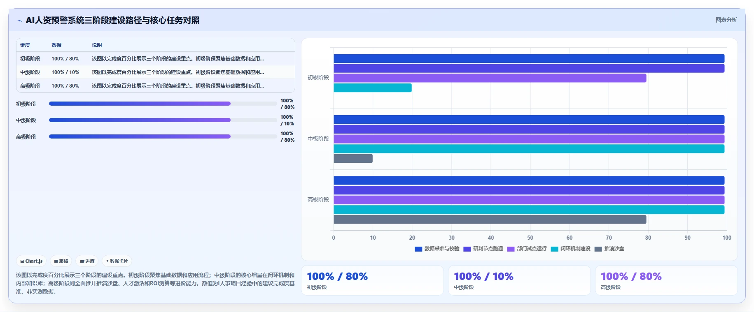Click the 0 tick on the chart's horizontal axis
The height and width of the screenshot is (312, 754).
point(334,238)
